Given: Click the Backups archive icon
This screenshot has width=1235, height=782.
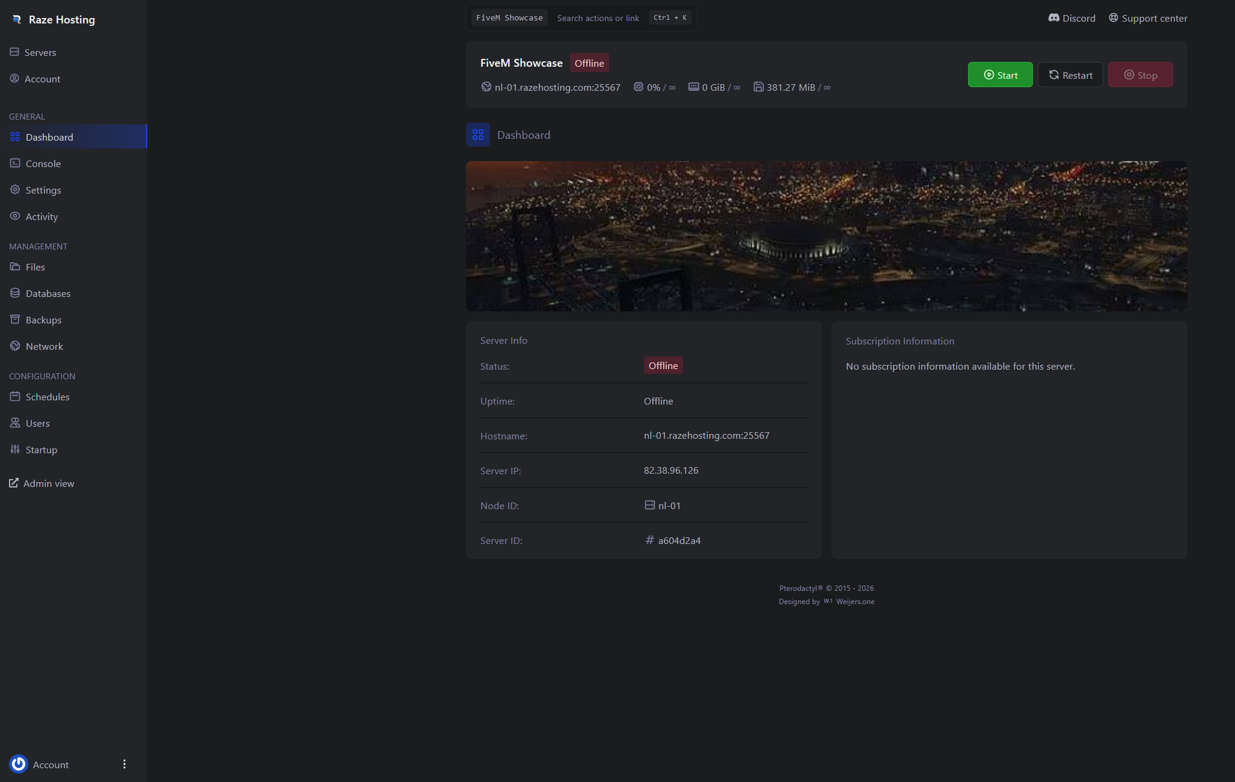Looking at the screenshot, I should pos(15,320).
